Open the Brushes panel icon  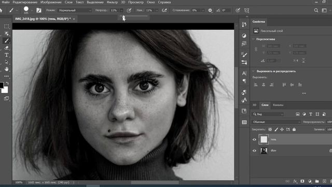pos(244,55)
